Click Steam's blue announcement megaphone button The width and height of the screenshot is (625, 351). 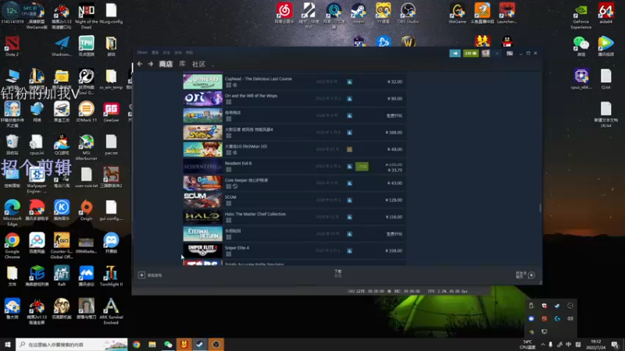[x=455, y=53]
